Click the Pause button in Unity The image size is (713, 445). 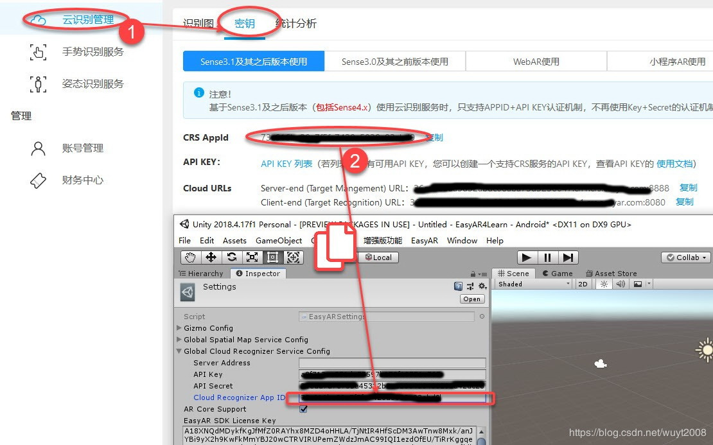point(547,257)
